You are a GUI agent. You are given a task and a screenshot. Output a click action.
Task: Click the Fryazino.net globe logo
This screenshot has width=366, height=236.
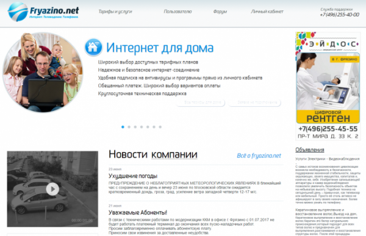tap(18, 12)
